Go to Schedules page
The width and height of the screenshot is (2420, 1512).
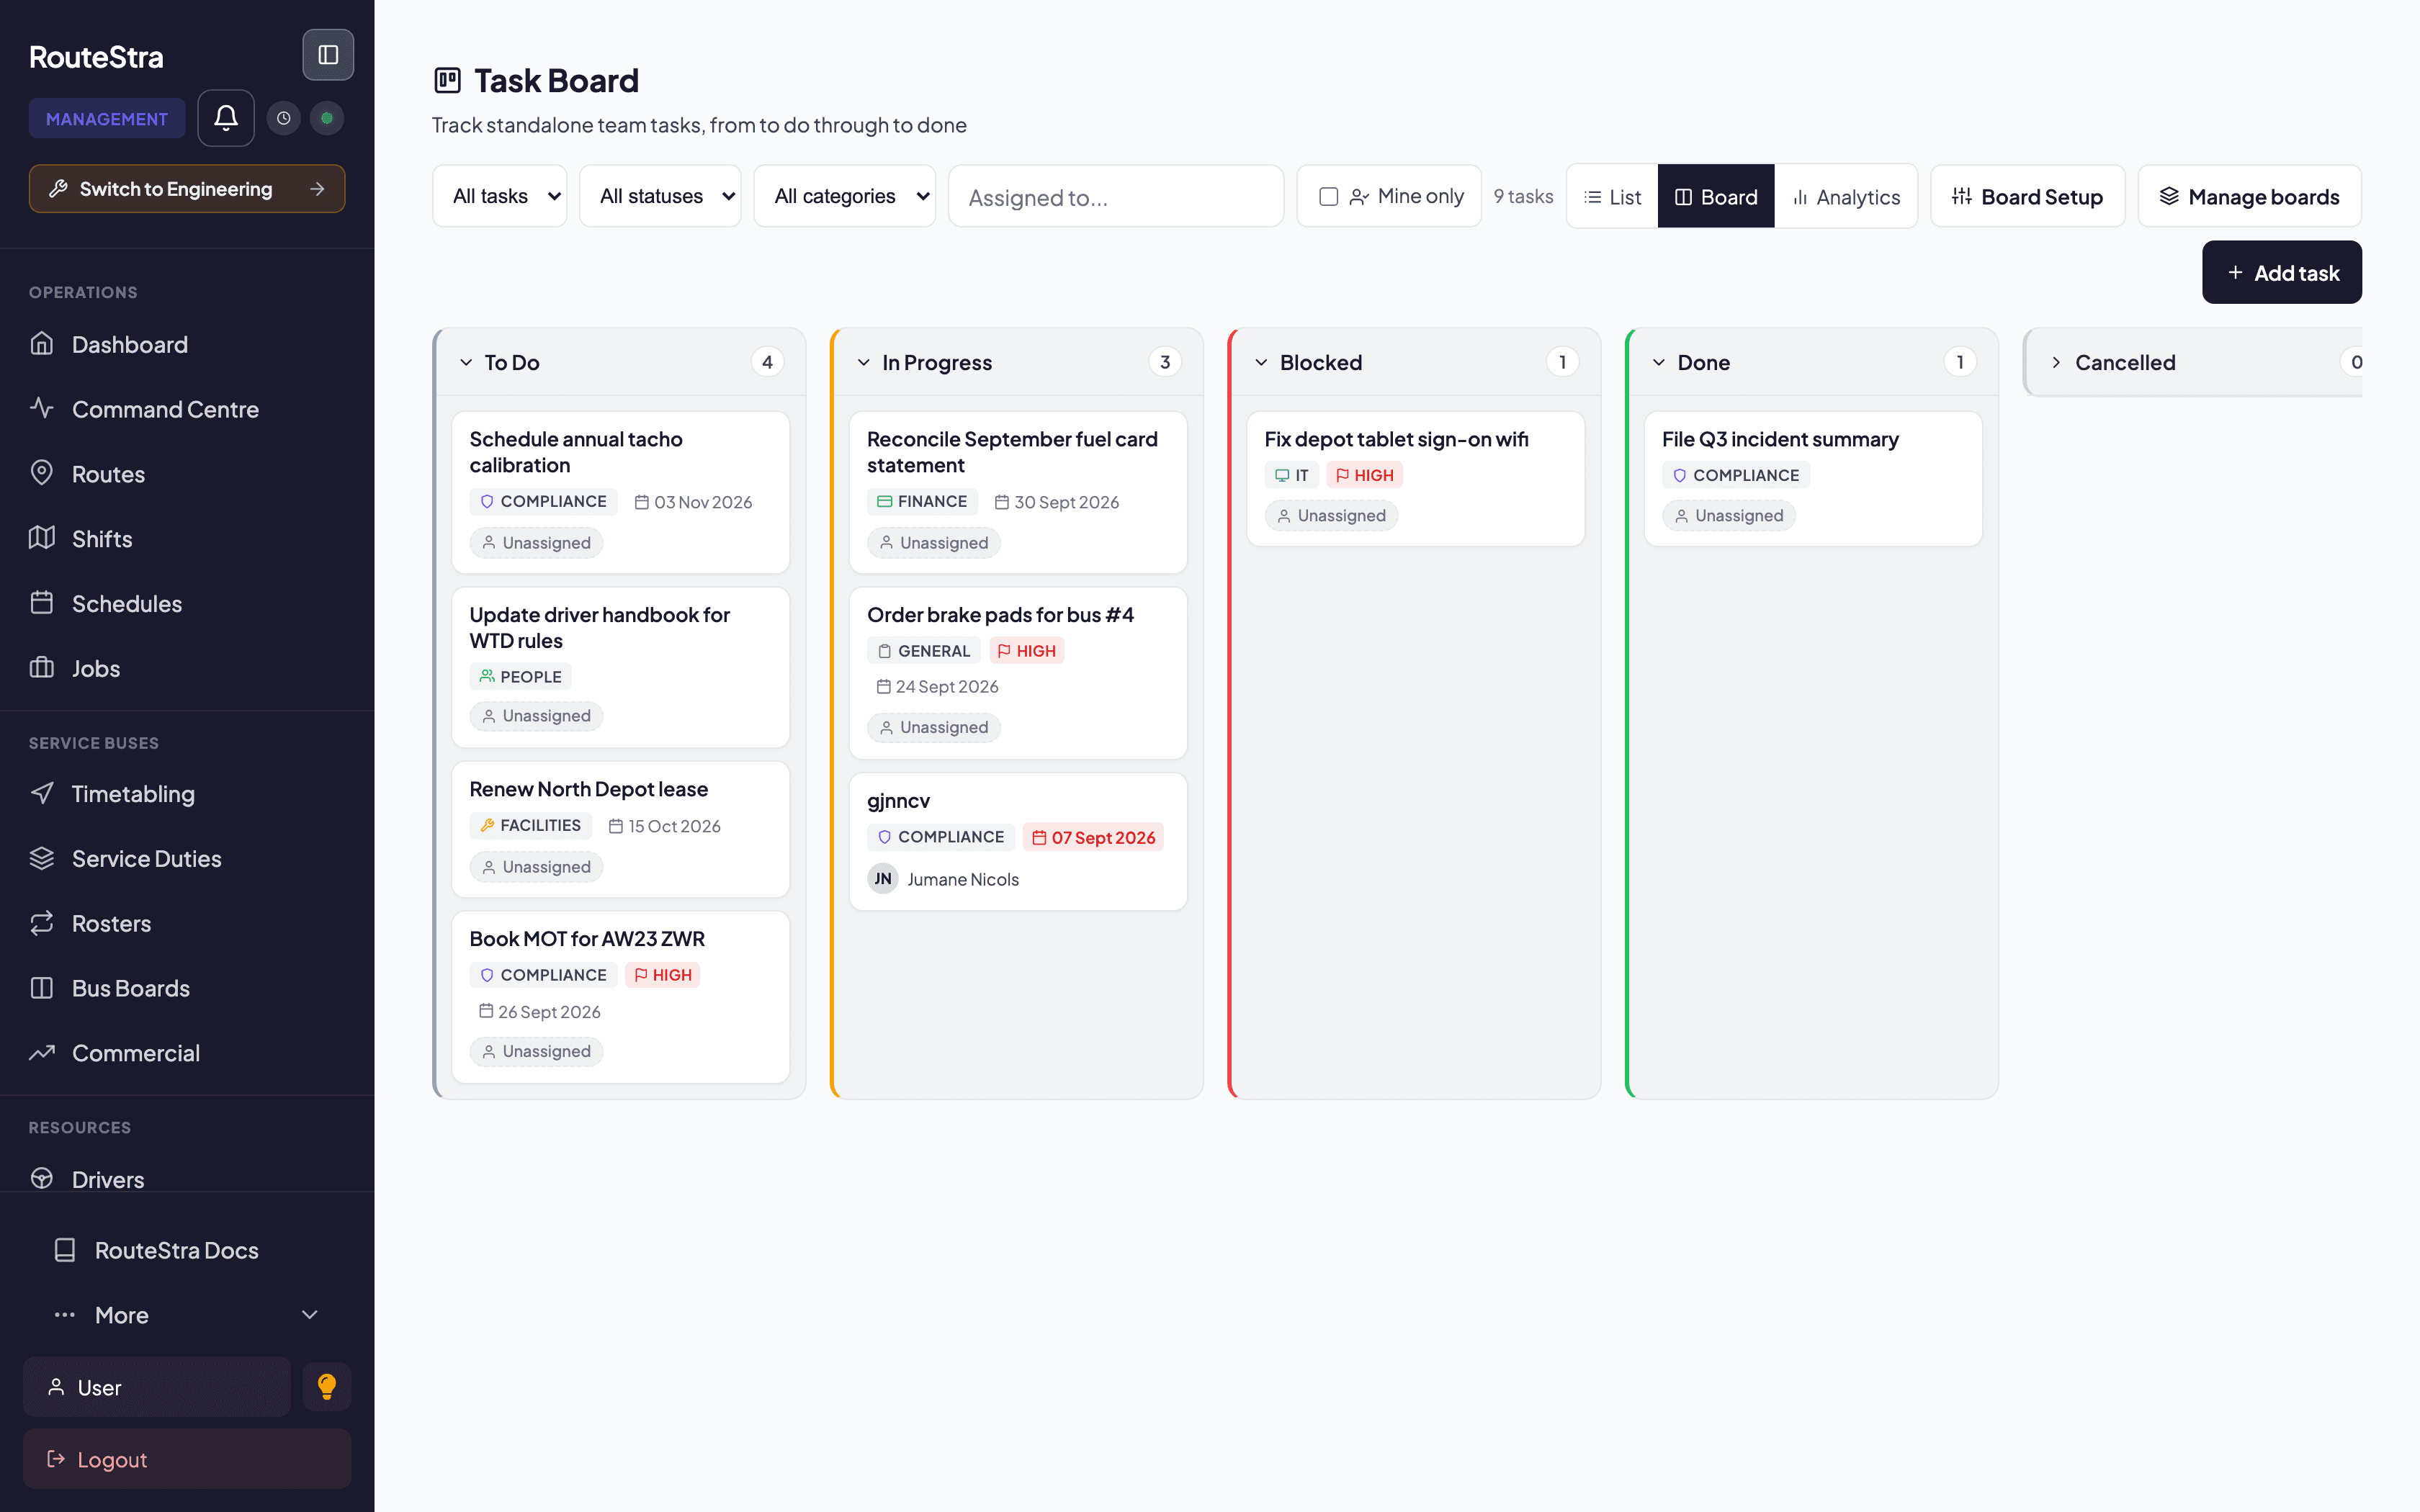pyautogui.click(x=187, y=603)
